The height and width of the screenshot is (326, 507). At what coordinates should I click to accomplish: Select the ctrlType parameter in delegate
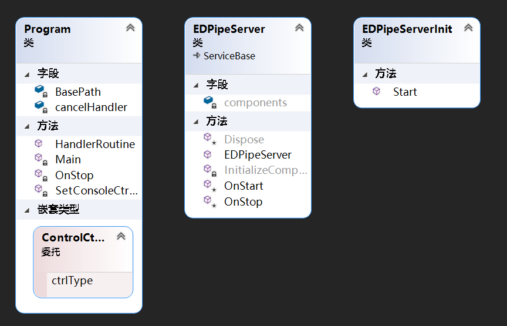(72, 280)
